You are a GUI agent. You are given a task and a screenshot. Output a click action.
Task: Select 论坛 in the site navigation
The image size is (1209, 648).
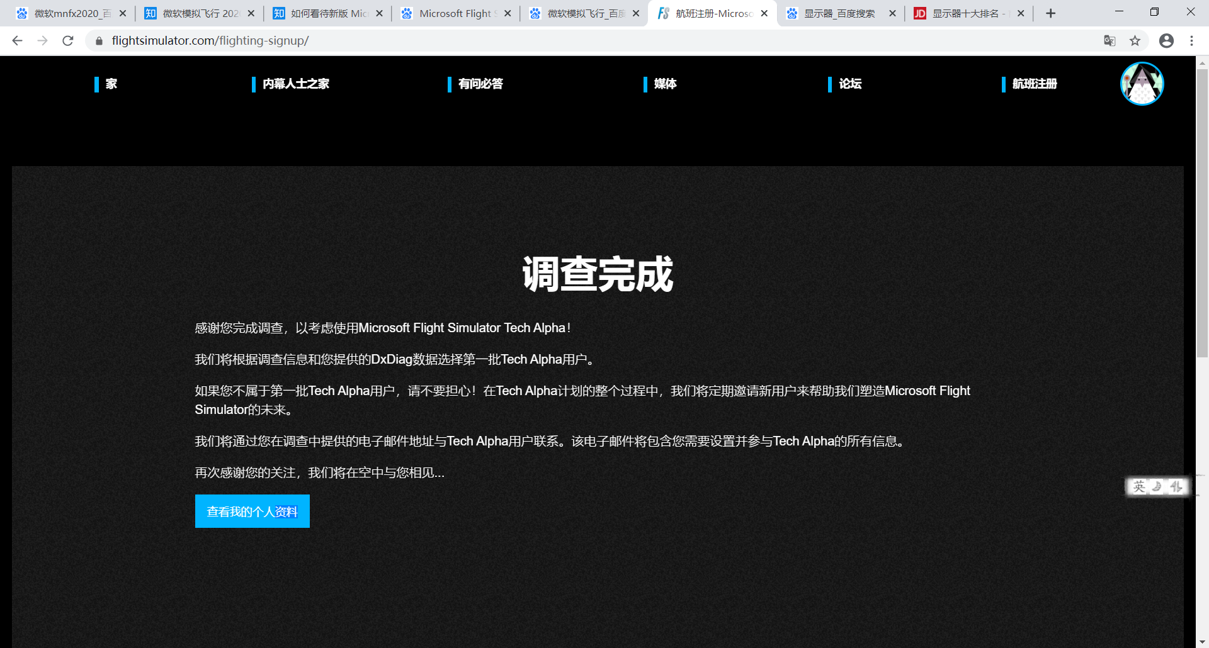(849, 84)
